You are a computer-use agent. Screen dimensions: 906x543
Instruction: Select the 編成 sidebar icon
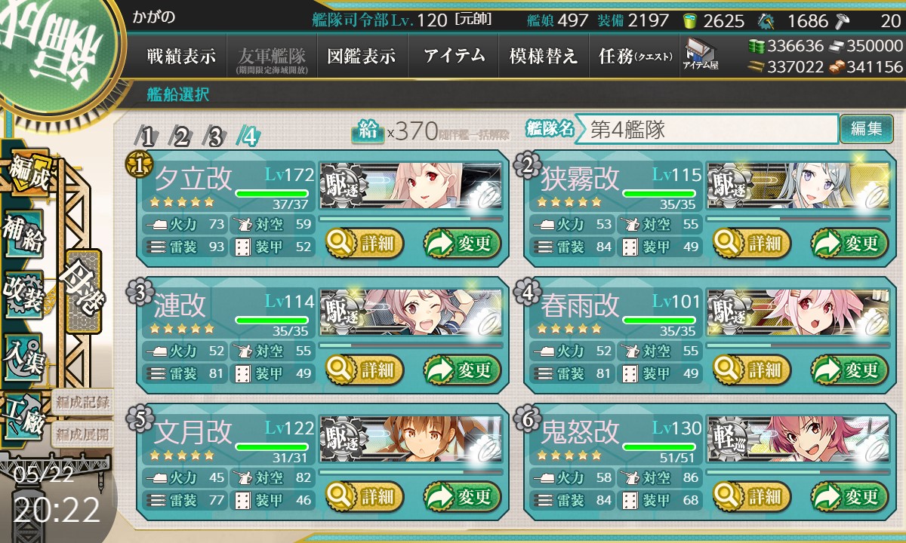click(29, 173)
